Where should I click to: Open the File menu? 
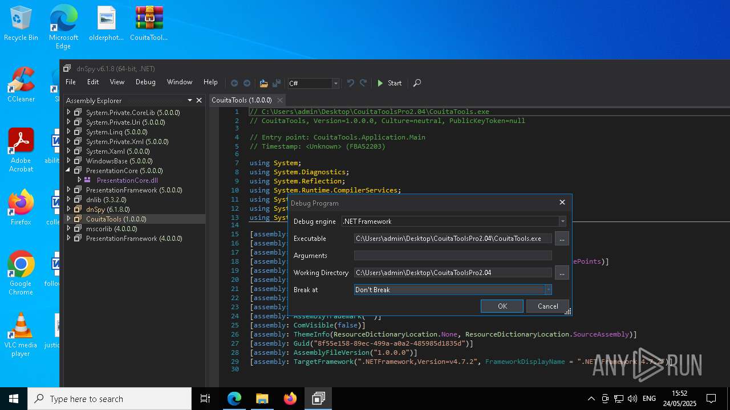(71, 82)
